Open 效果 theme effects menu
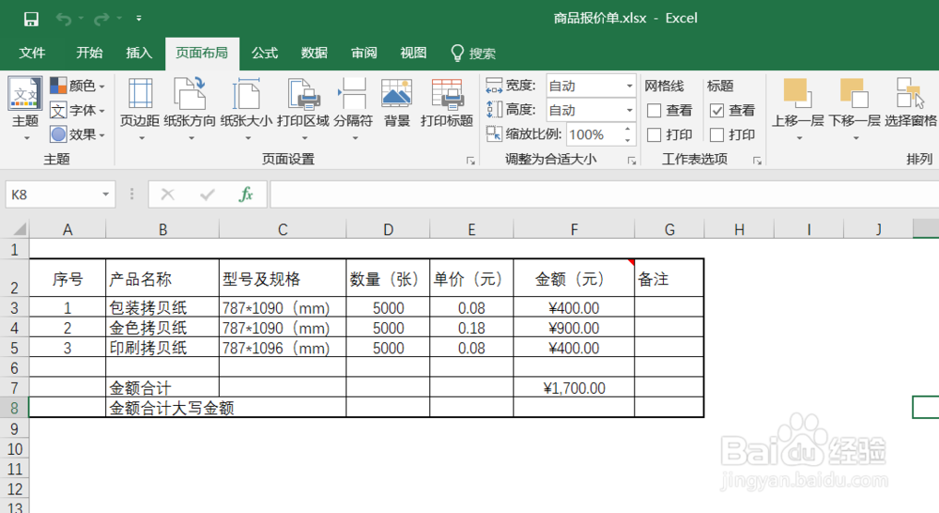The image size is (939, 513). click(x=77, y=134)
